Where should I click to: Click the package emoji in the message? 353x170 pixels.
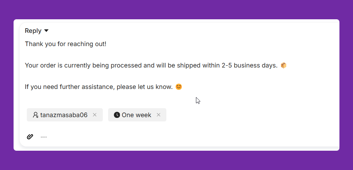(283, 65)
